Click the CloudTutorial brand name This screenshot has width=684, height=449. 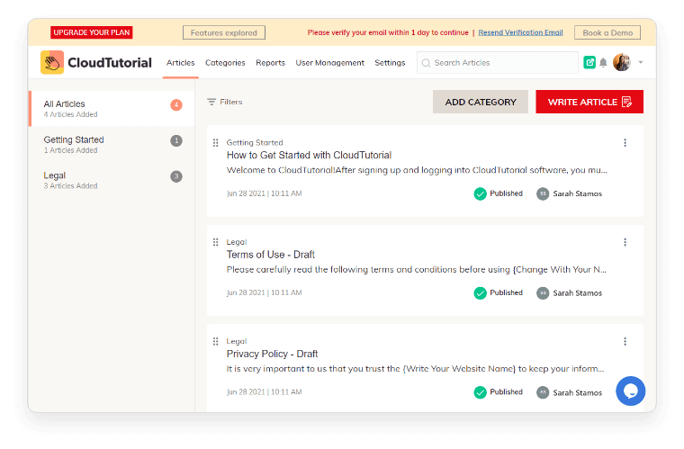110,63
